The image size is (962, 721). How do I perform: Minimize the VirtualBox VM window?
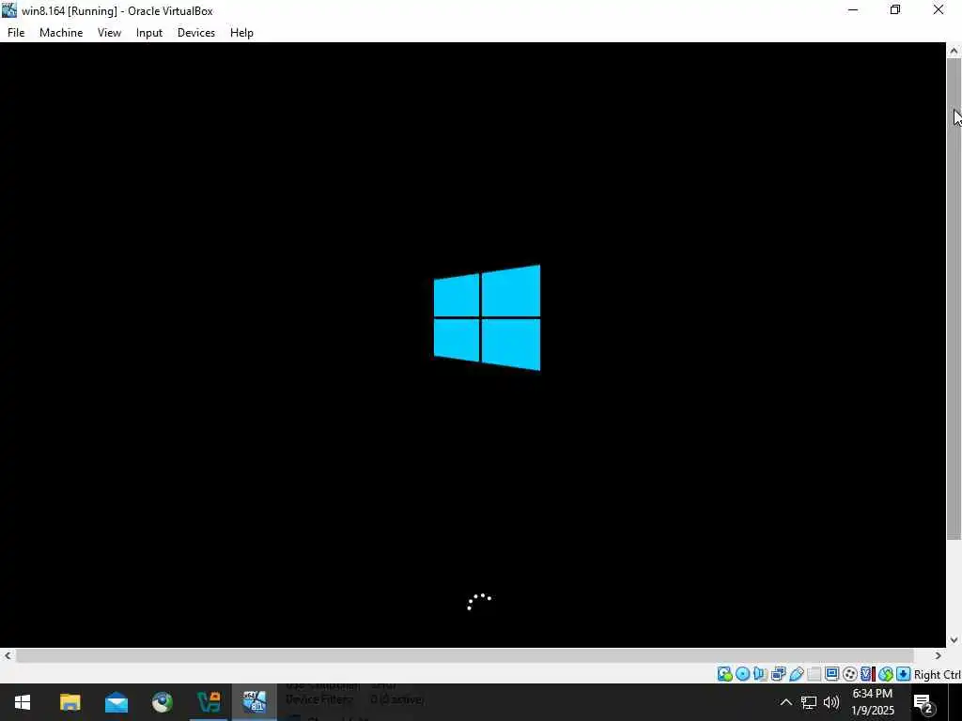tap(853, 10)
